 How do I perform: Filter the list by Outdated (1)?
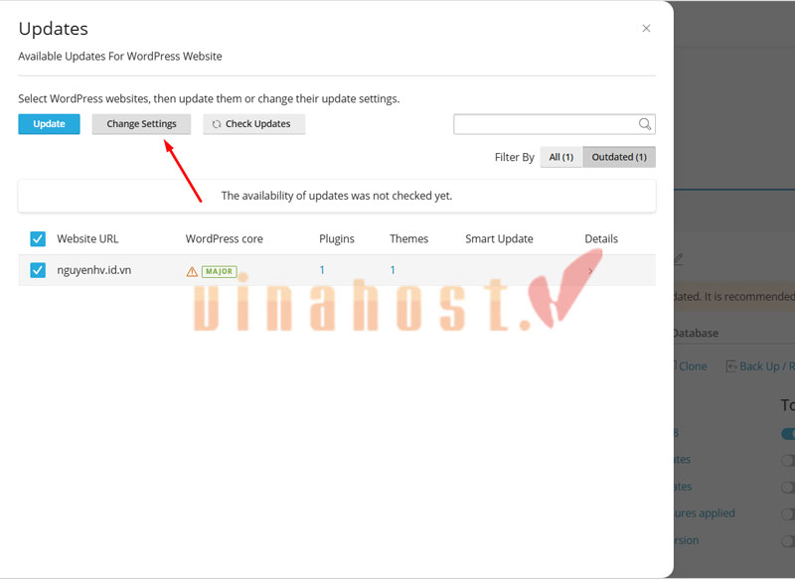tap(619, 157)
